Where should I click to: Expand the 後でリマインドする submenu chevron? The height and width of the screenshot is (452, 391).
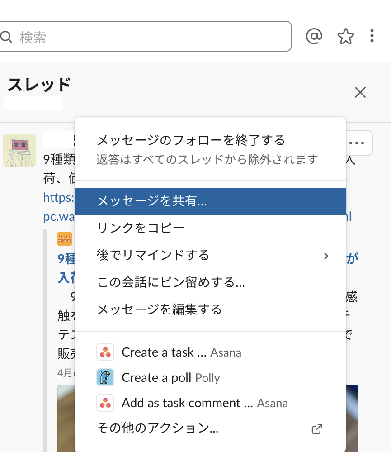pyautogui.click(x=326, y=256)
